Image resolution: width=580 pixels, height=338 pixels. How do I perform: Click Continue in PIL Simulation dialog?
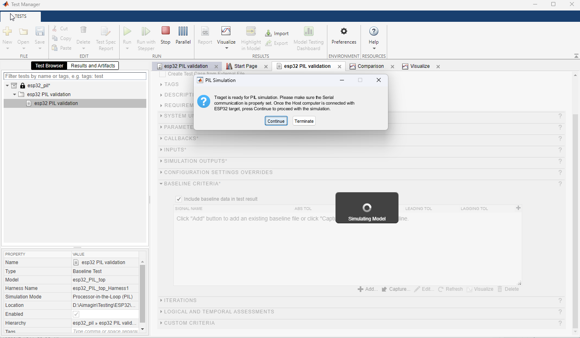pos(276,121)
